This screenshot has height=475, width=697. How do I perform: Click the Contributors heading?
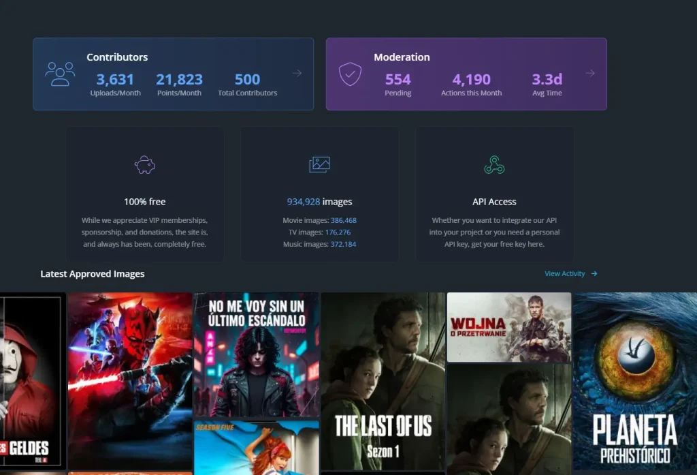(117, 57)
